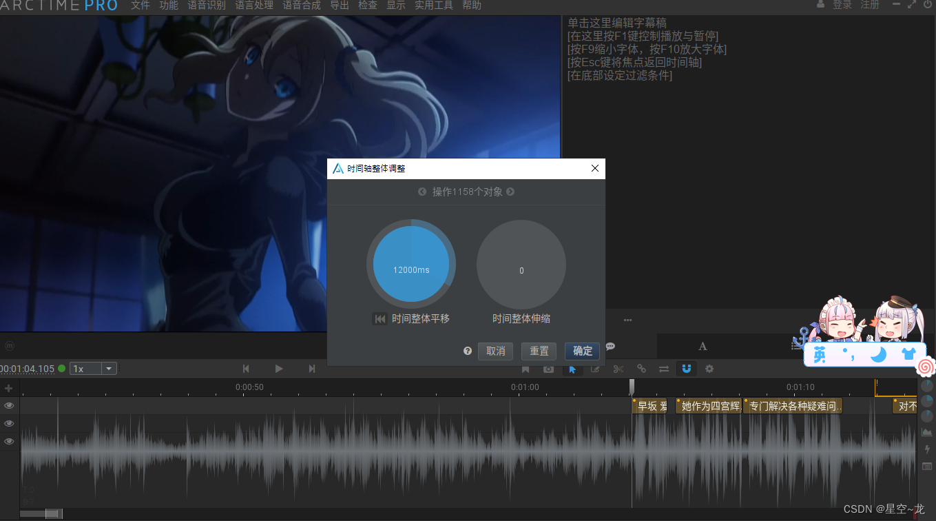936x521 pixels.
Task: Open the 语音合成 menu
Action: 302,6
